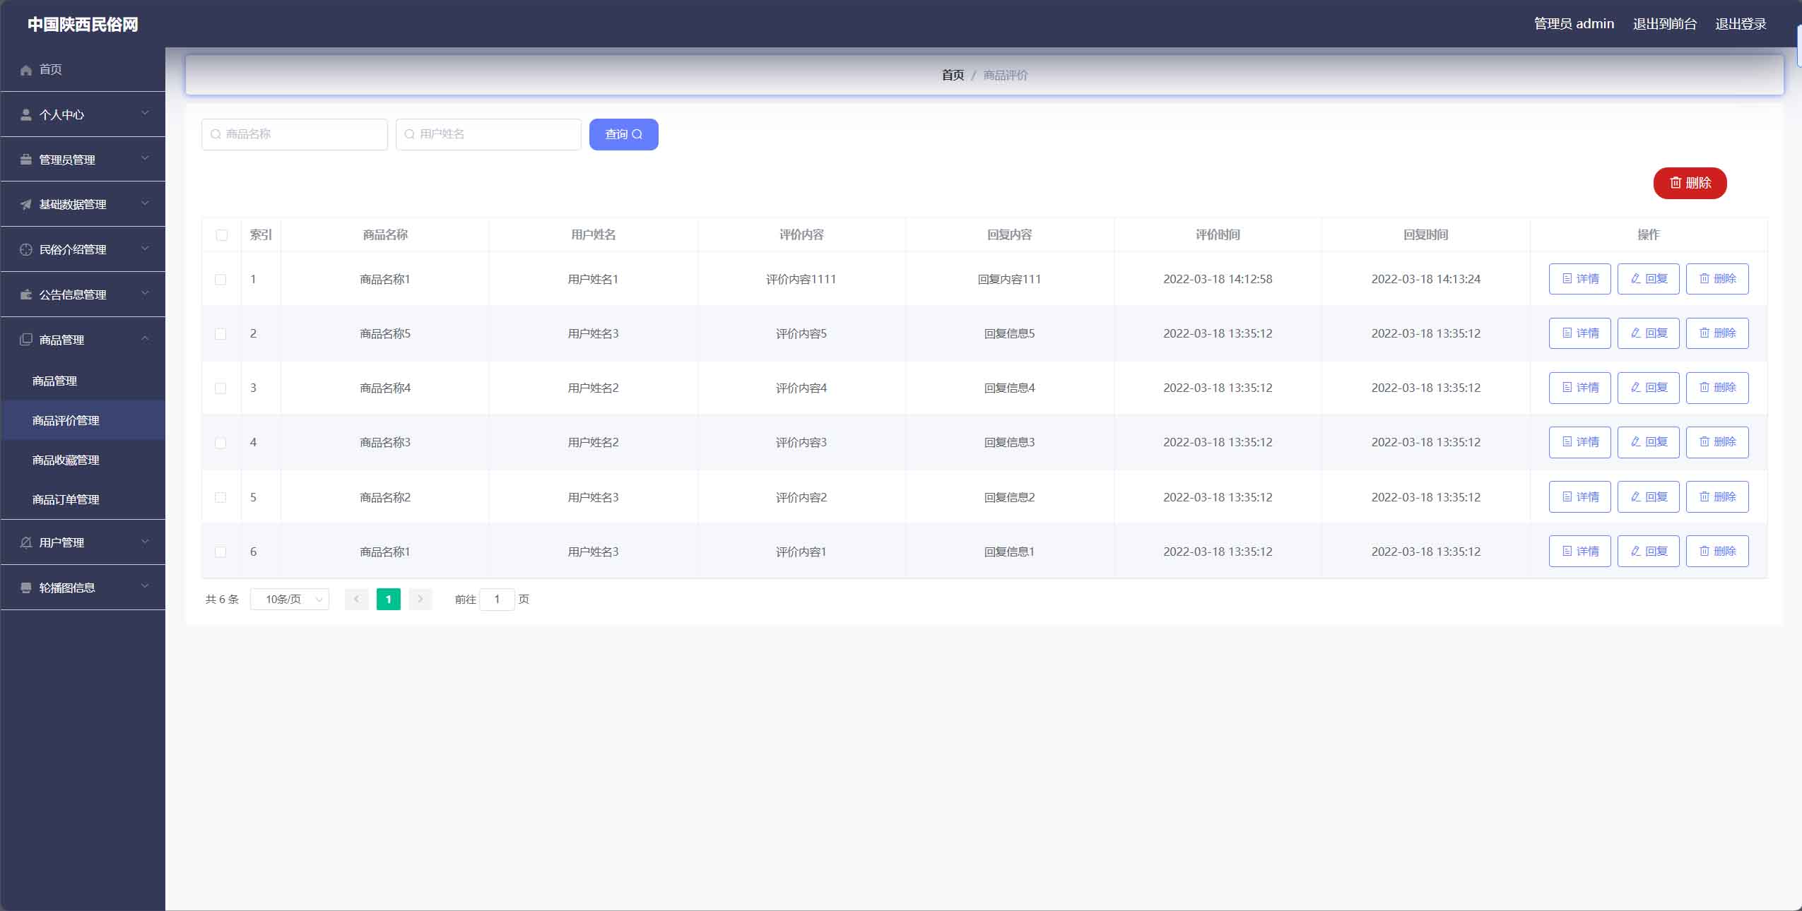Expand the 基础数据管理 menu chevron
This screenshot has width=1802, height=911.
click(145, 203)
